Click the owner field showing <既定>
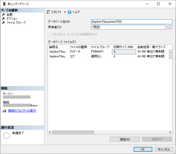Image resolution: width=176 pixels, height=154 pixels. pos(128,27)
